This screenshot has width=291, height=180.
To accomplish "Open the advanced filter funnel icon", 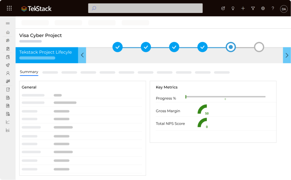I will [253, 8].
